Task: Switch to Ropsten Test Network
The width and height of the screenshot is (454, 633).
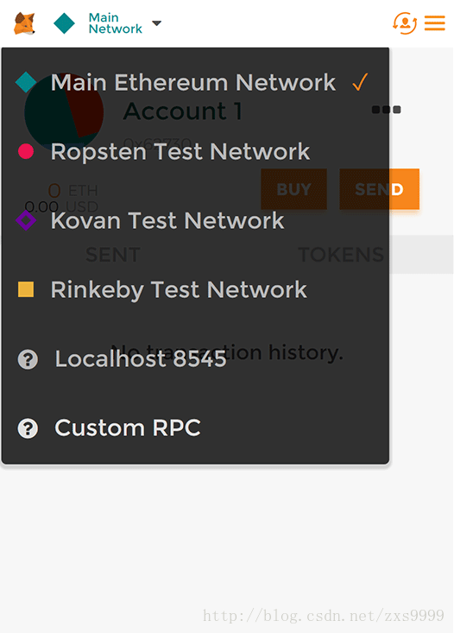Action: (195, 151)
